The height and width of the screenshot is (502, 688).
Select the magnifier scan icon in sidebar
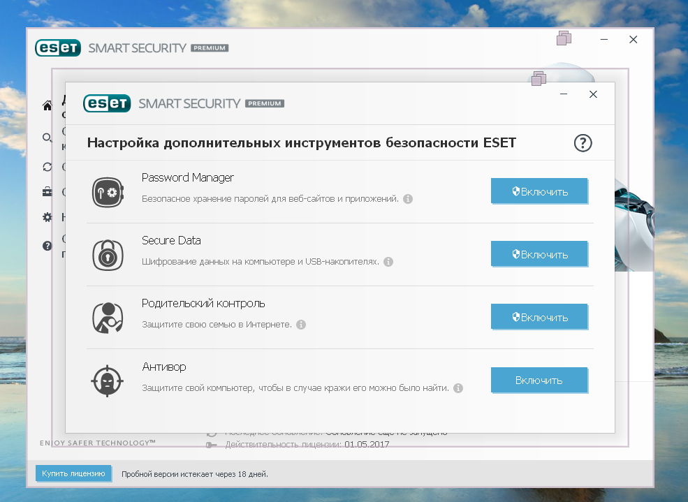point(47,138)
